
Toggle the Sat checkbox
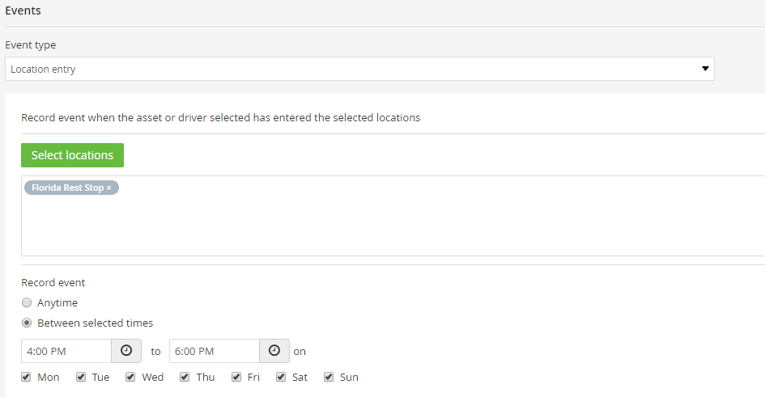point(281,377)
